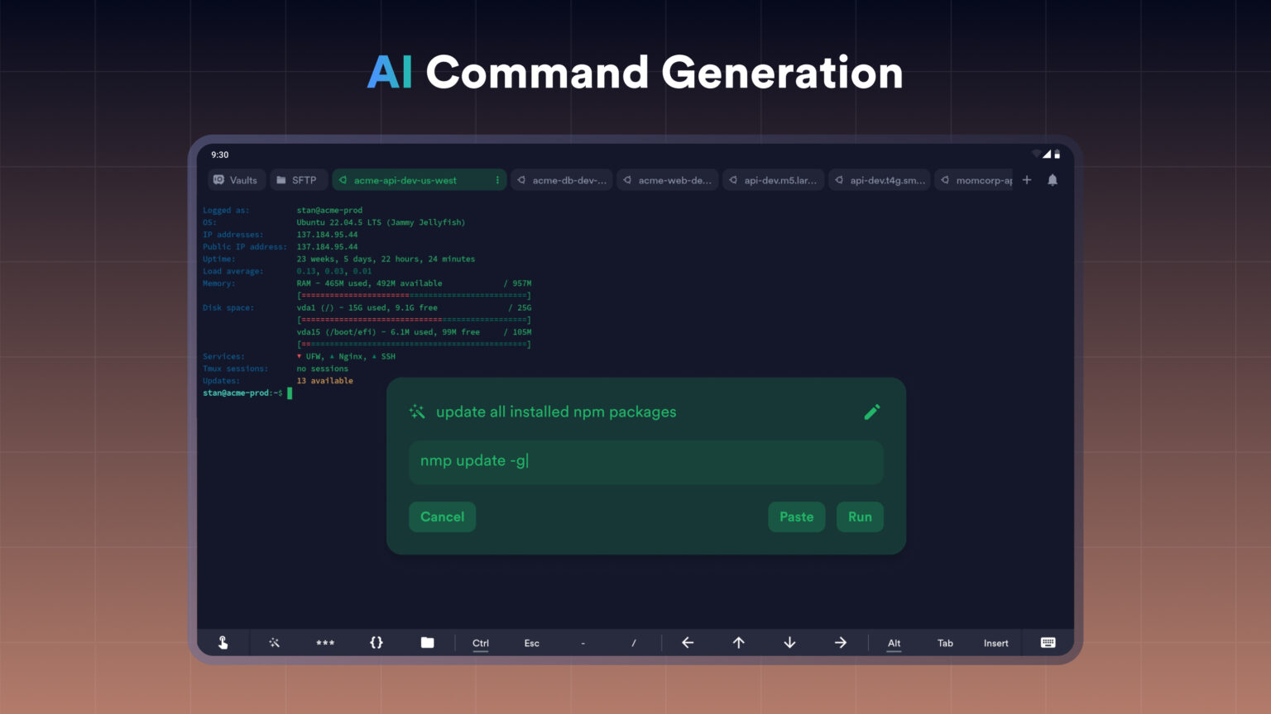Run the generated nmp update command
Viewport: 1271px width, 714px height.
tap(860, 516)
